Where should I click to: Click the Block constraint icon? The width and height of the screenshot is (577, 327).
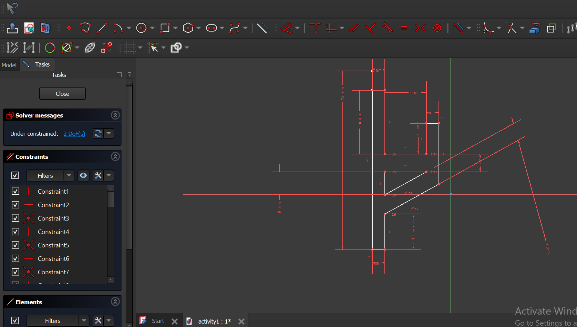(x=437, y=28)
